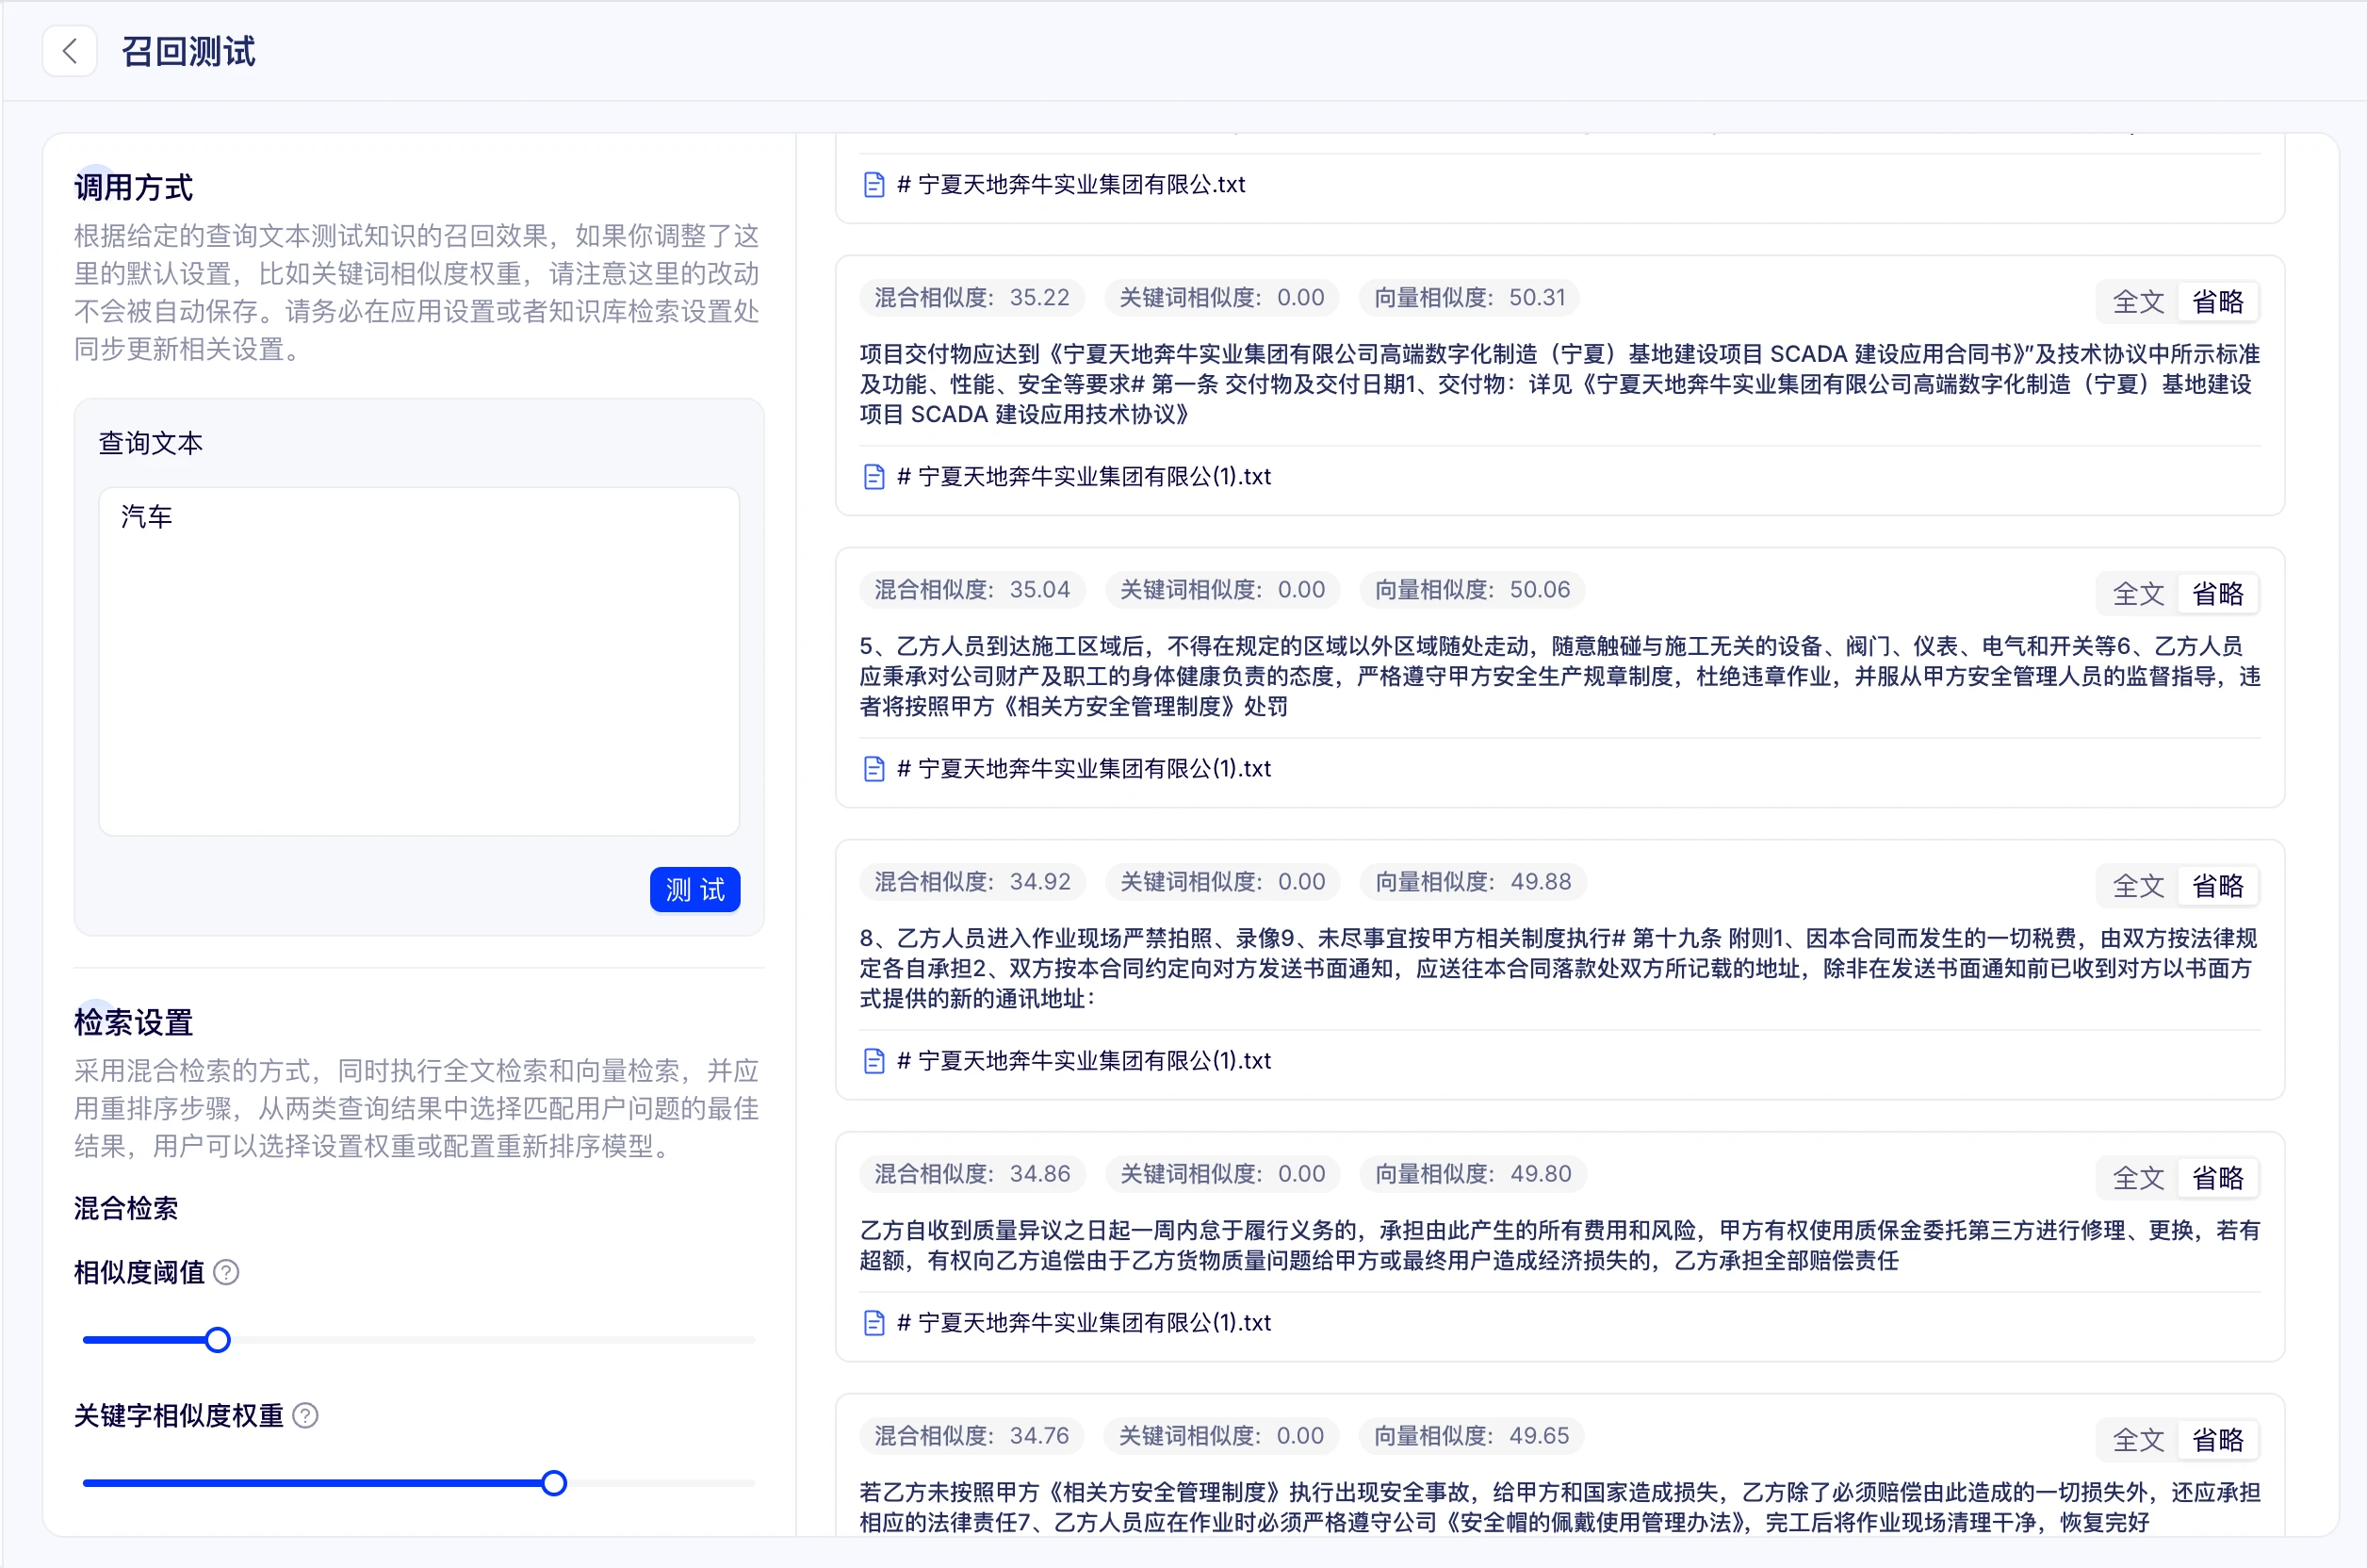Click the 调用方式 section heading

[x=134, y=187]
